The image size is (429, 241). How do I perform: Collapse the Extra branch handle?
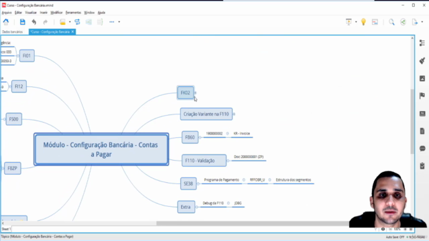[196, 207]
